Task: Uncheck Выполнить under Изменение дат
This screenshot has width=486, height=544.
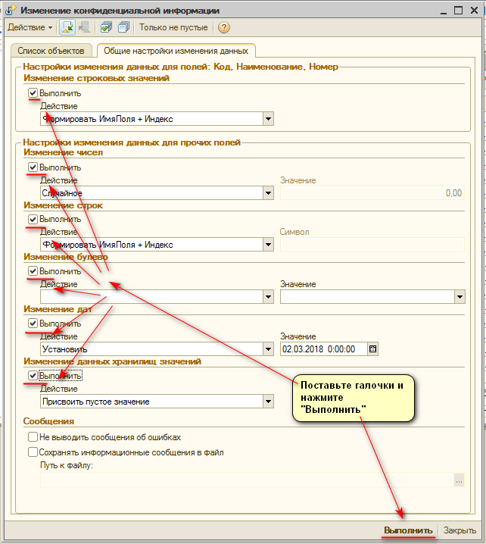Action: [33, 324]
